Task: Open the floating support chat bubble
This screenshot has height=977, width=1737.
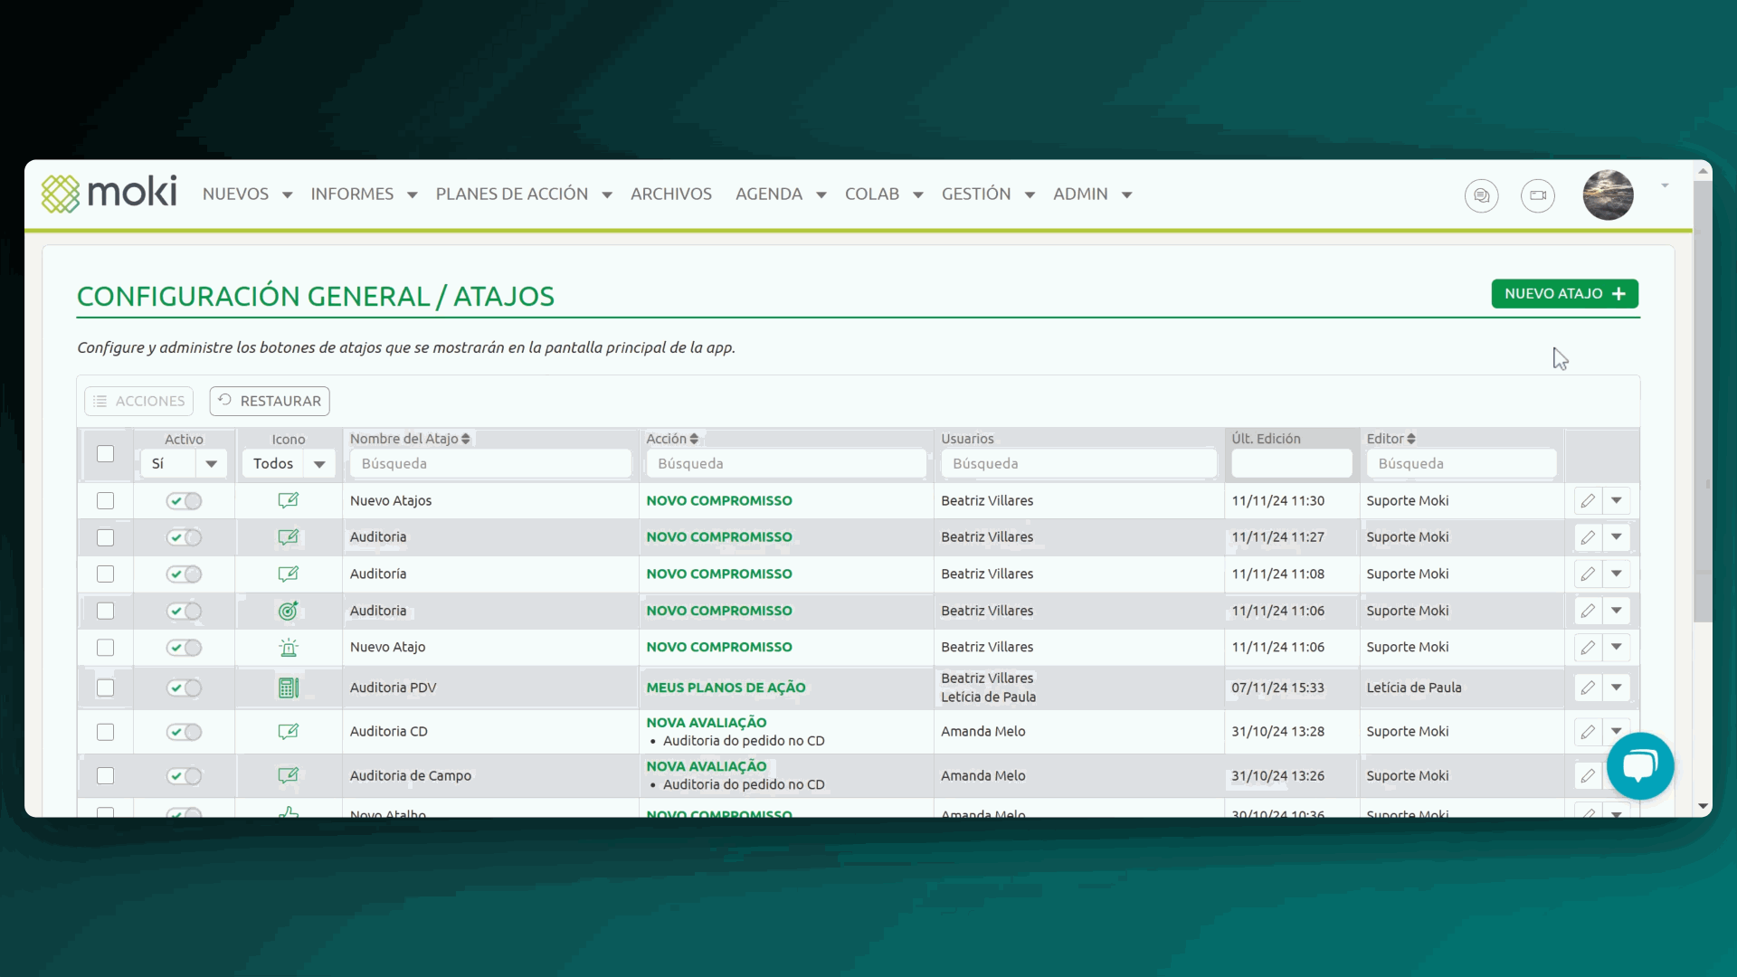Action: [x=1640, y=766]
